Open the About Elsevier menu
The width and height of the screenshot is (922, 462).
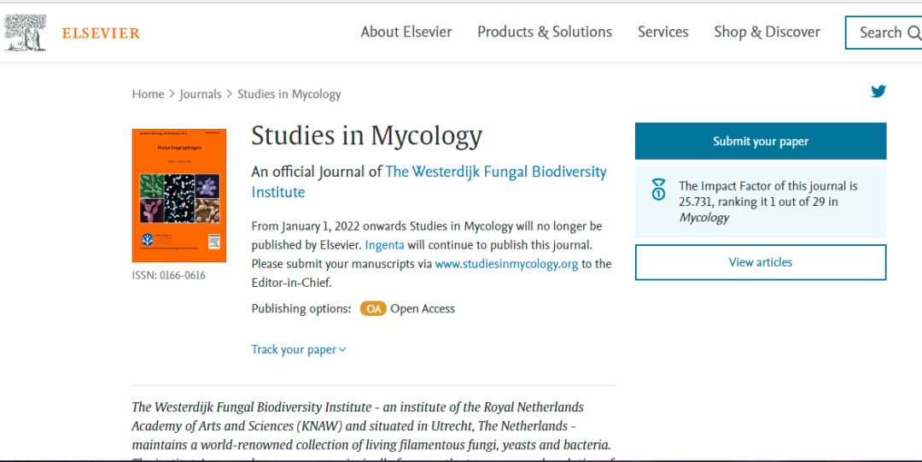(x=406, y=32)
